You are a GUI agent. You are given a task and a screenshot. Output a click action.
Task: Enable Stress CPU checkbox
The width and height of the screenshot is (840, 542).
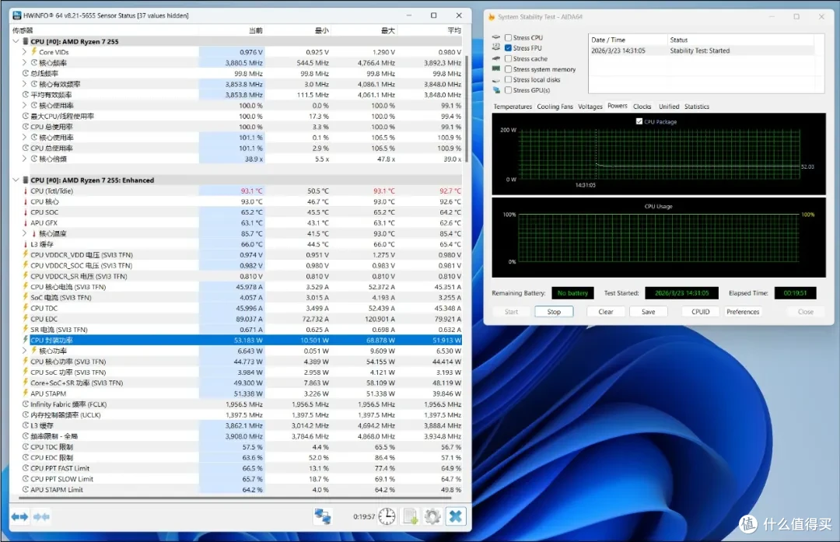click(x=508, y=37)
